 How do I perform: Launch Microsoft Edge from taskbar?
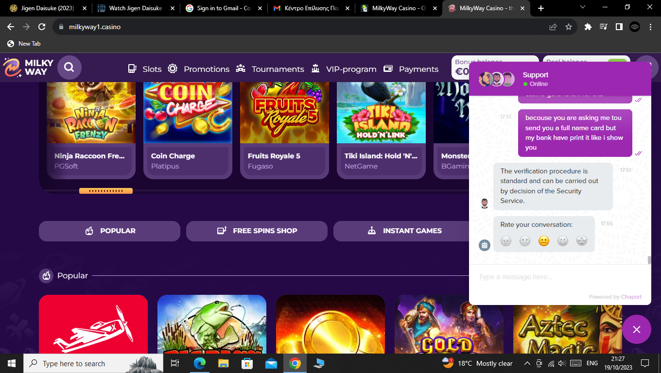click(x=199, y=363)
